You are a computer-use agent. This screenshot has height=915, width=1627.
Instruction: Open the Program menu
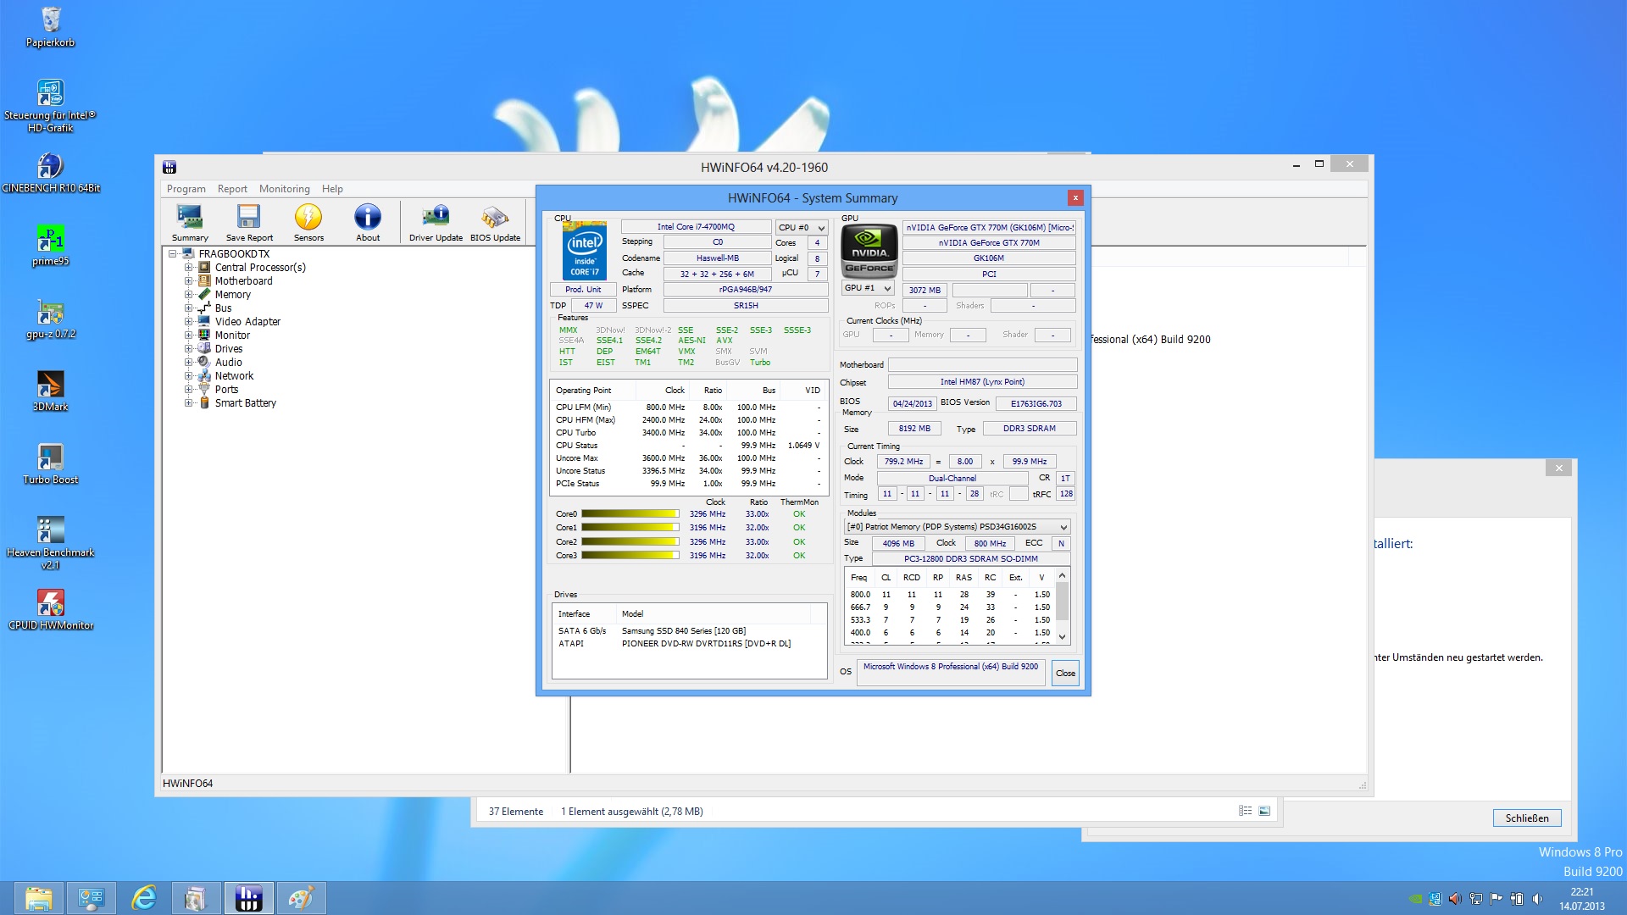pos(186,189)
